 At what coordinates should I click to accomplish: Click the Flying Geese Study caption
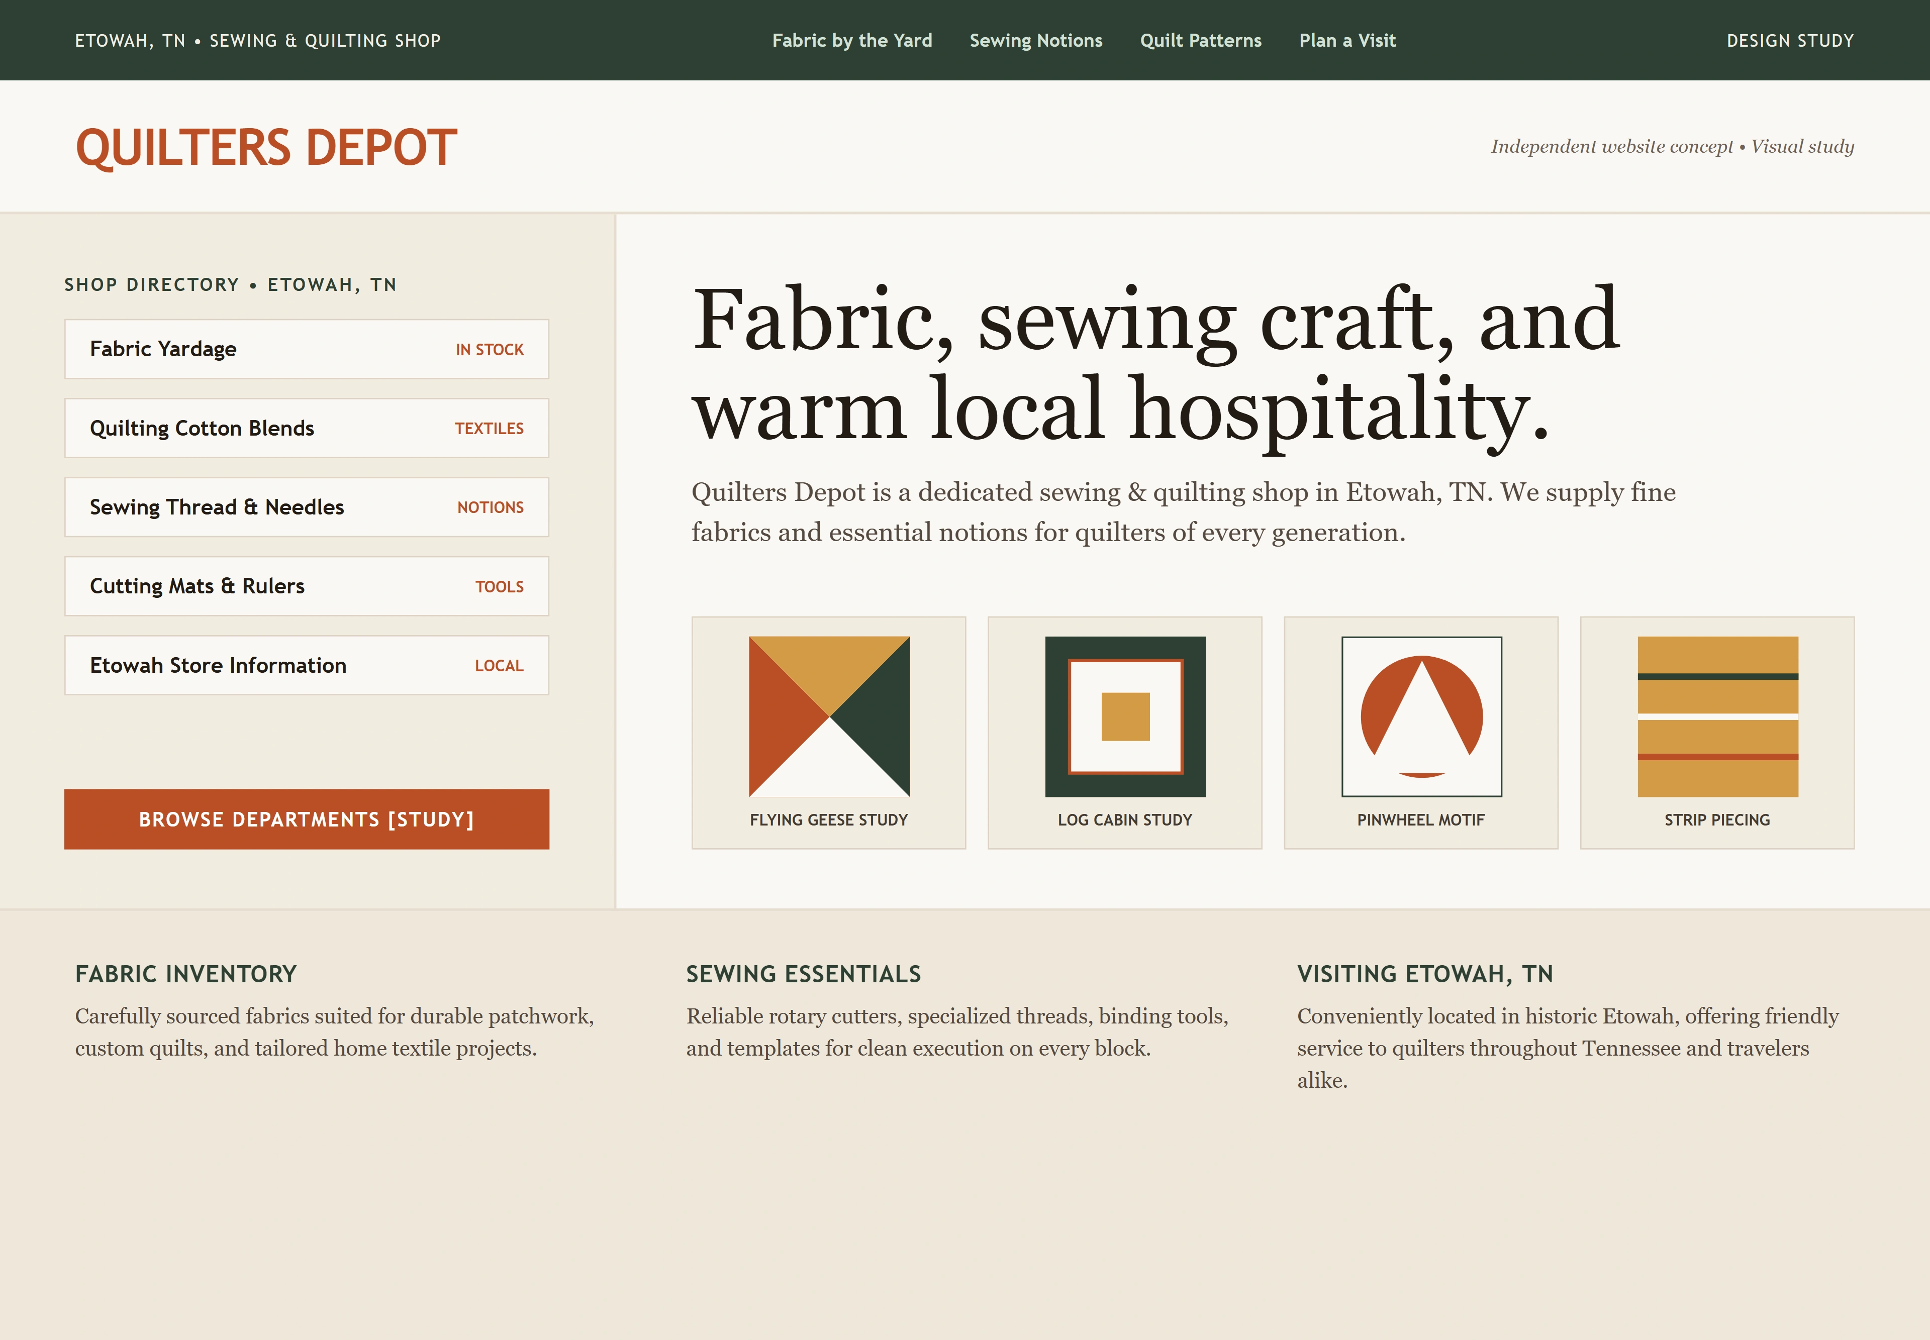tap(829, 819)
